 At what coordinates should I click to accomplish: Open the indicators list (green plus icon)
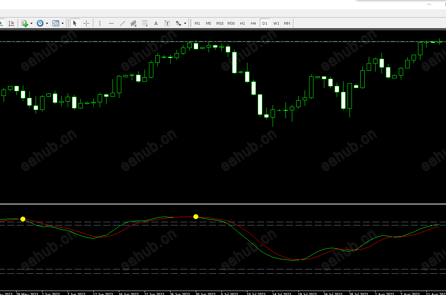pyautogui.click(x=25, y=23)
